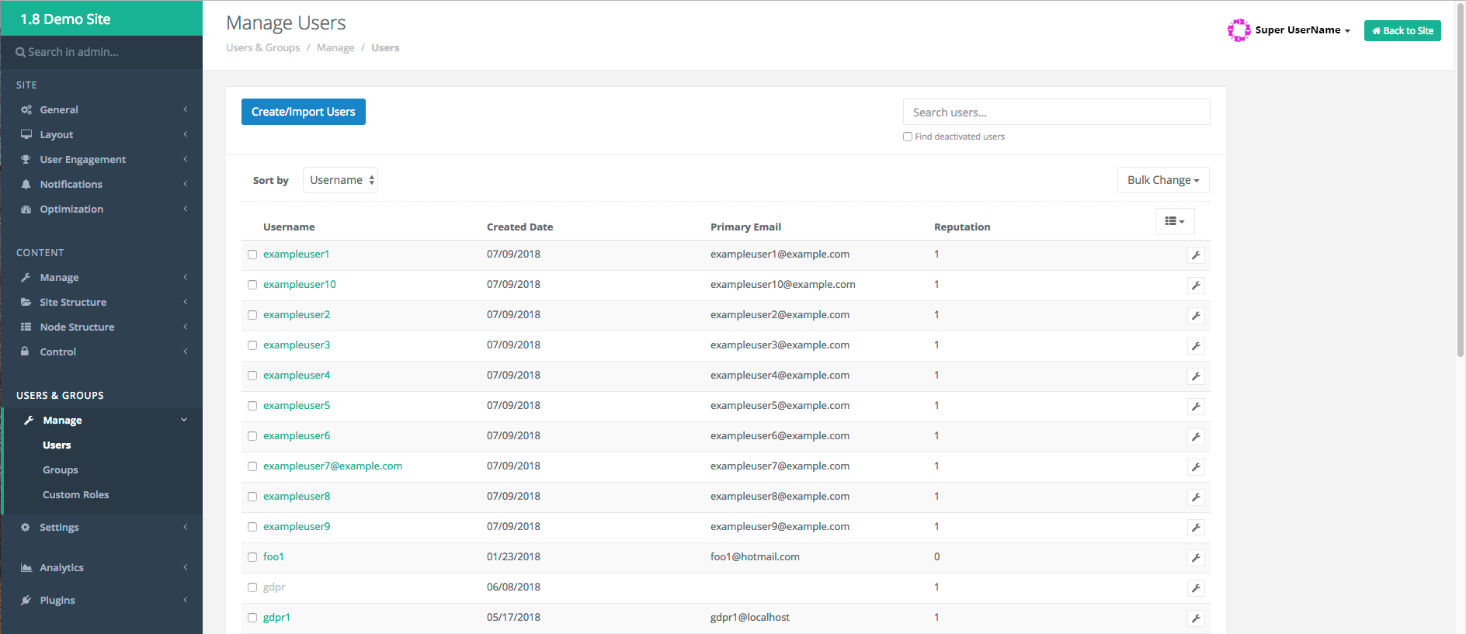Click the Node Structure list icon

coord(26,327)
